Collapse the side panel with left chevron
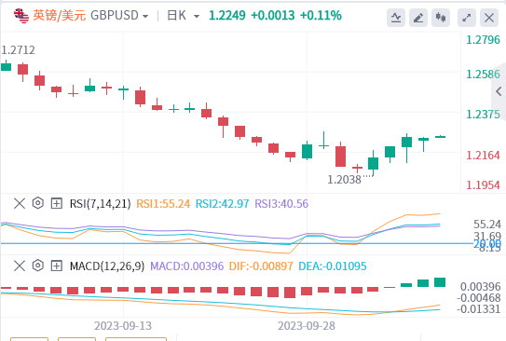The height and width of the screenshot is (341, 506). [x=499, y=91]
